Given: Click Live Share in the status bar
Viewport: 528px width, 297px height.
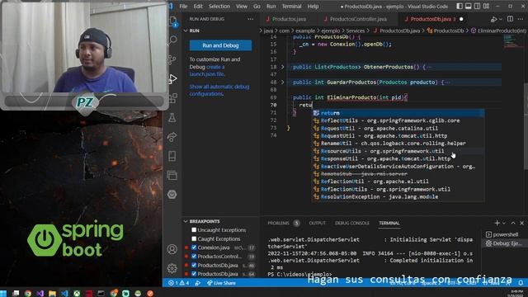Looking at the screenshot, I should [221, 283].
